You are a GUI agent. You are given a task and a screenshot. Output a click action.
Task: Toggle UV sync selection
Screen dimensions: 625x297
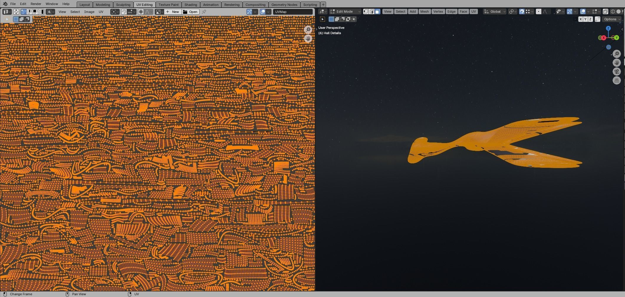[x=16, y=12]
